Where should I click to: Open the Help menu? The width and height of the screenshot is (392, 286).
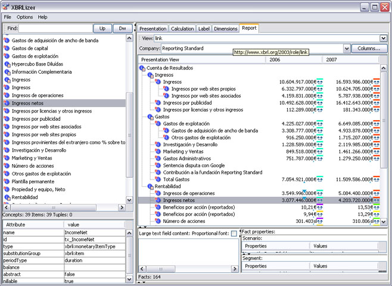point(42,17)
